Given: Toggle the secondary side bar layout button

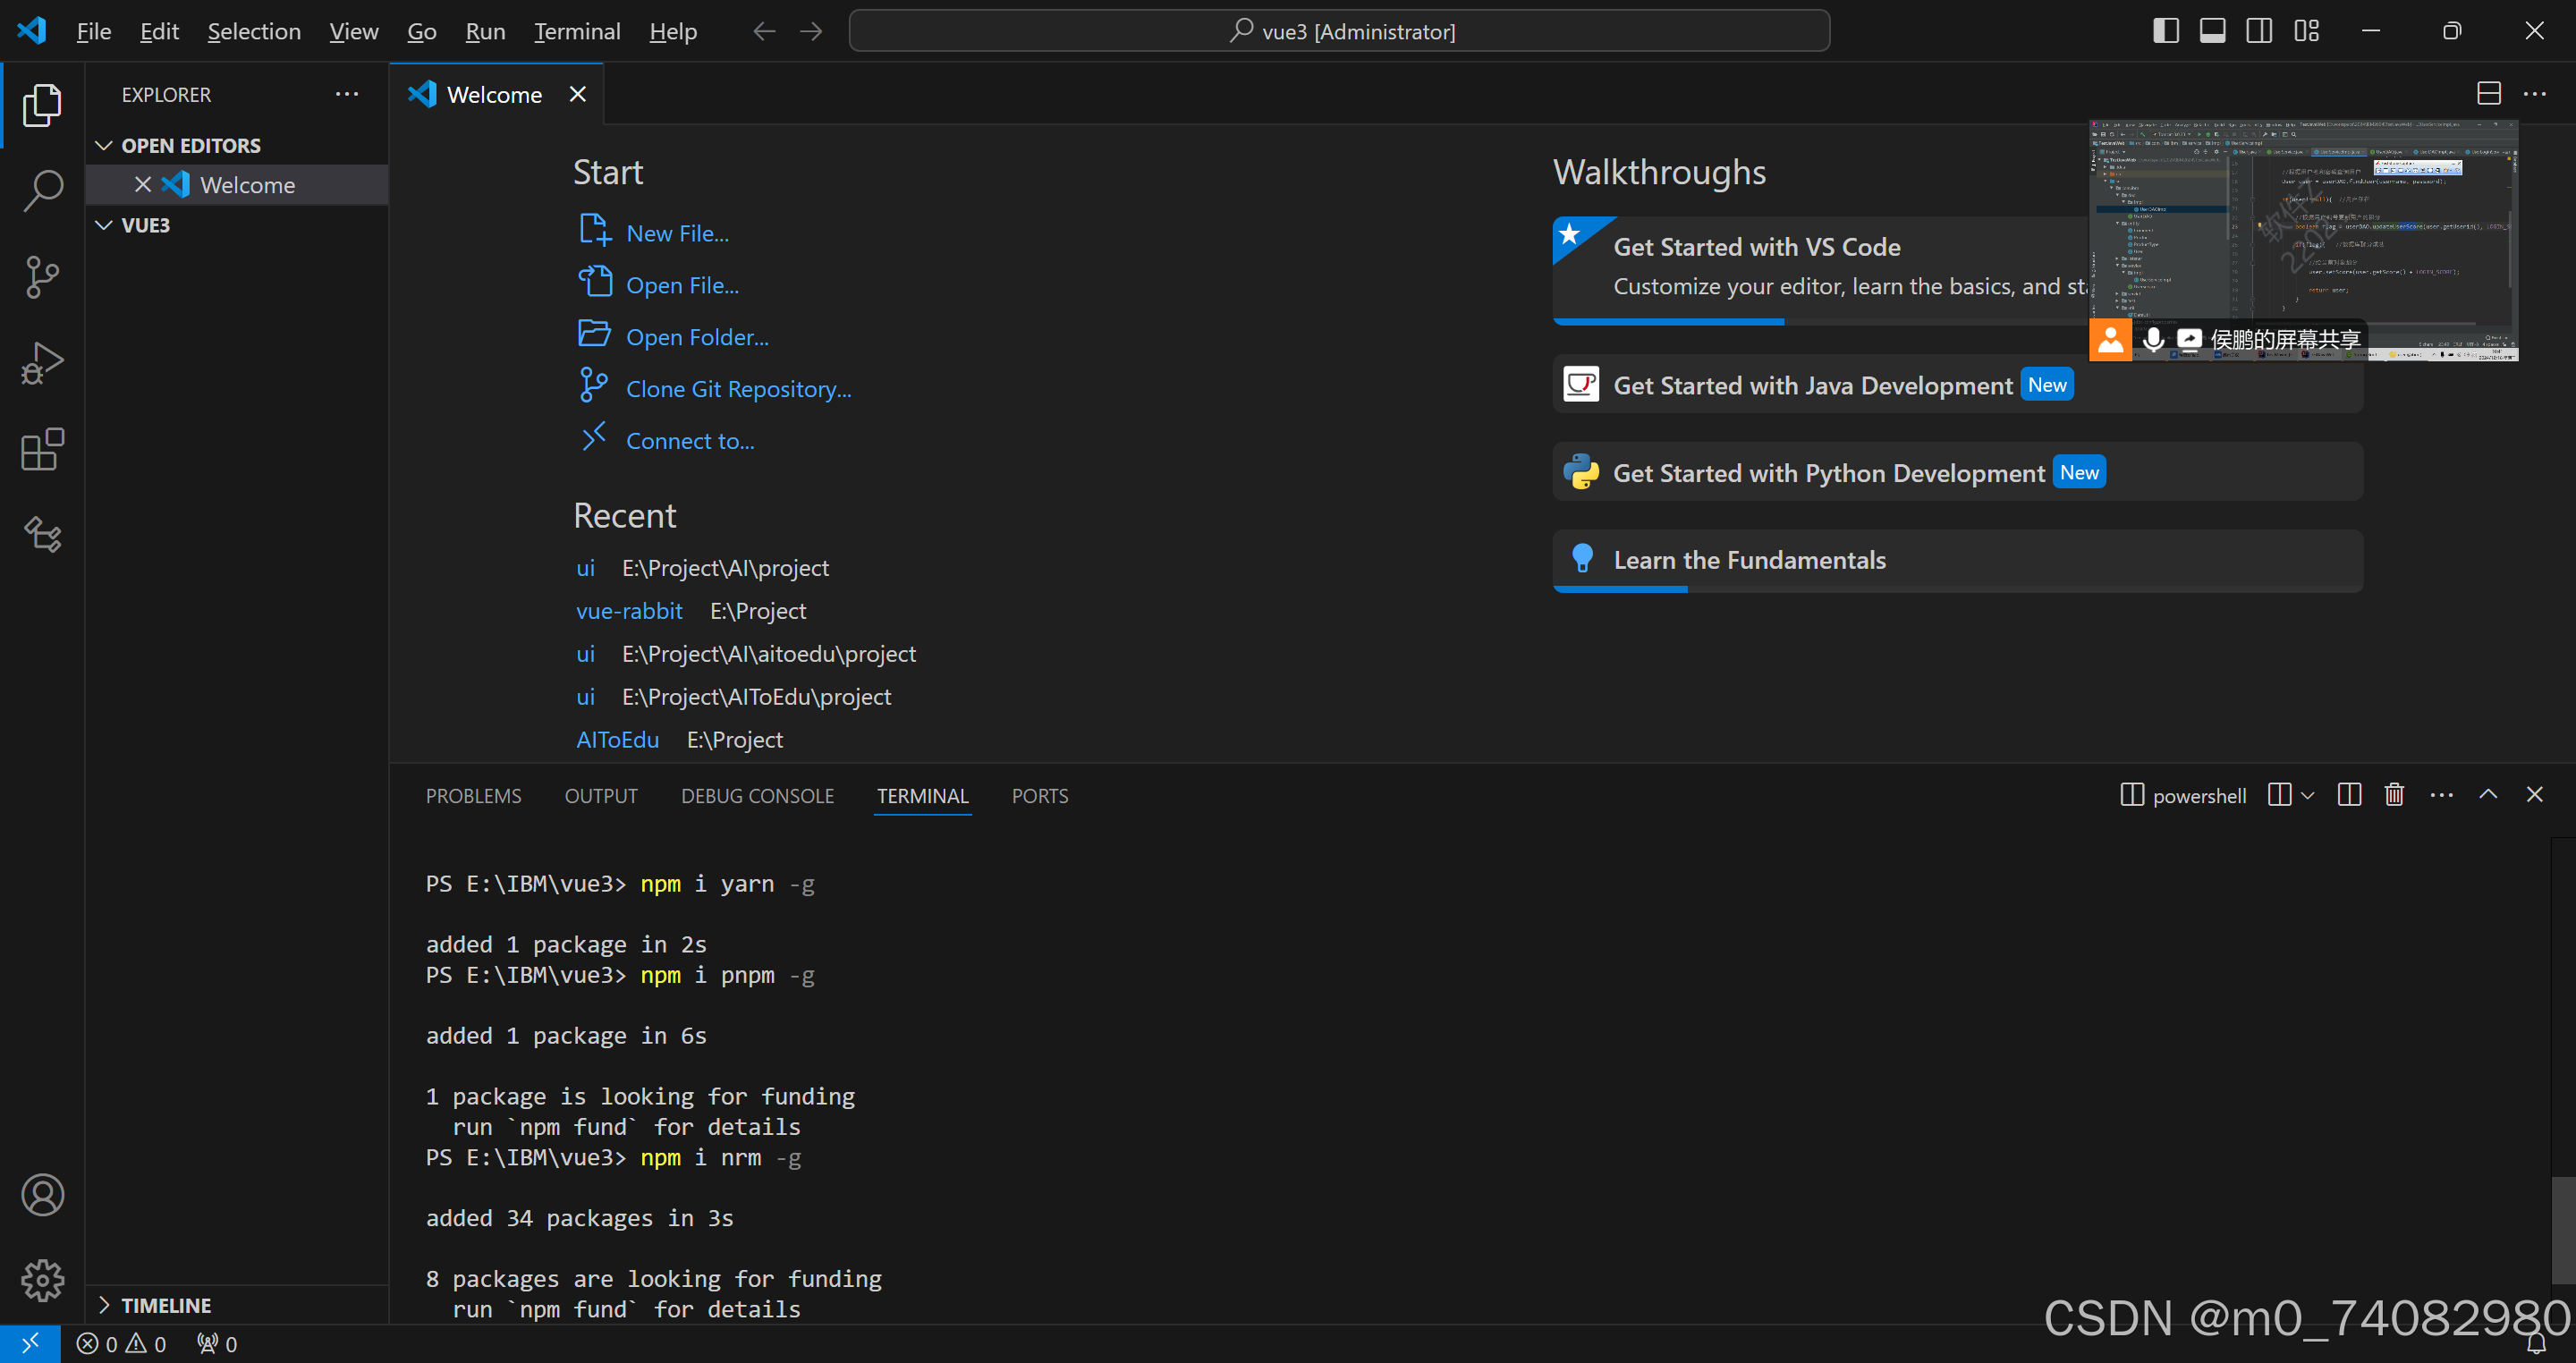Looking at the screenshot, I should point(2259,31).
